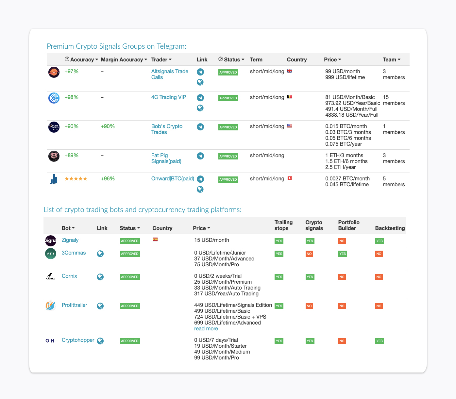The image size is (456, 399).
Task: Sort bots table by Bot name
Action: [68, 228]
